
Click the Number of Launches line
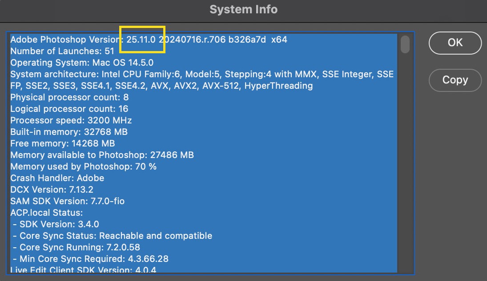[62, 51]
